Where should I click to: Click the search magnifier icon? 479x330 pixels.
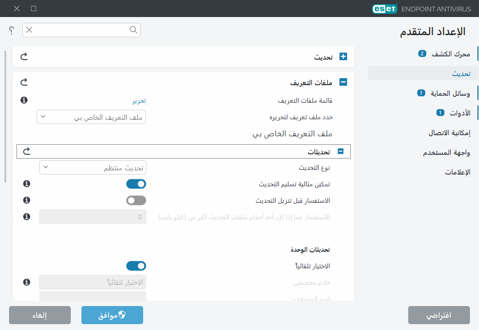click(x=133, y=30)
